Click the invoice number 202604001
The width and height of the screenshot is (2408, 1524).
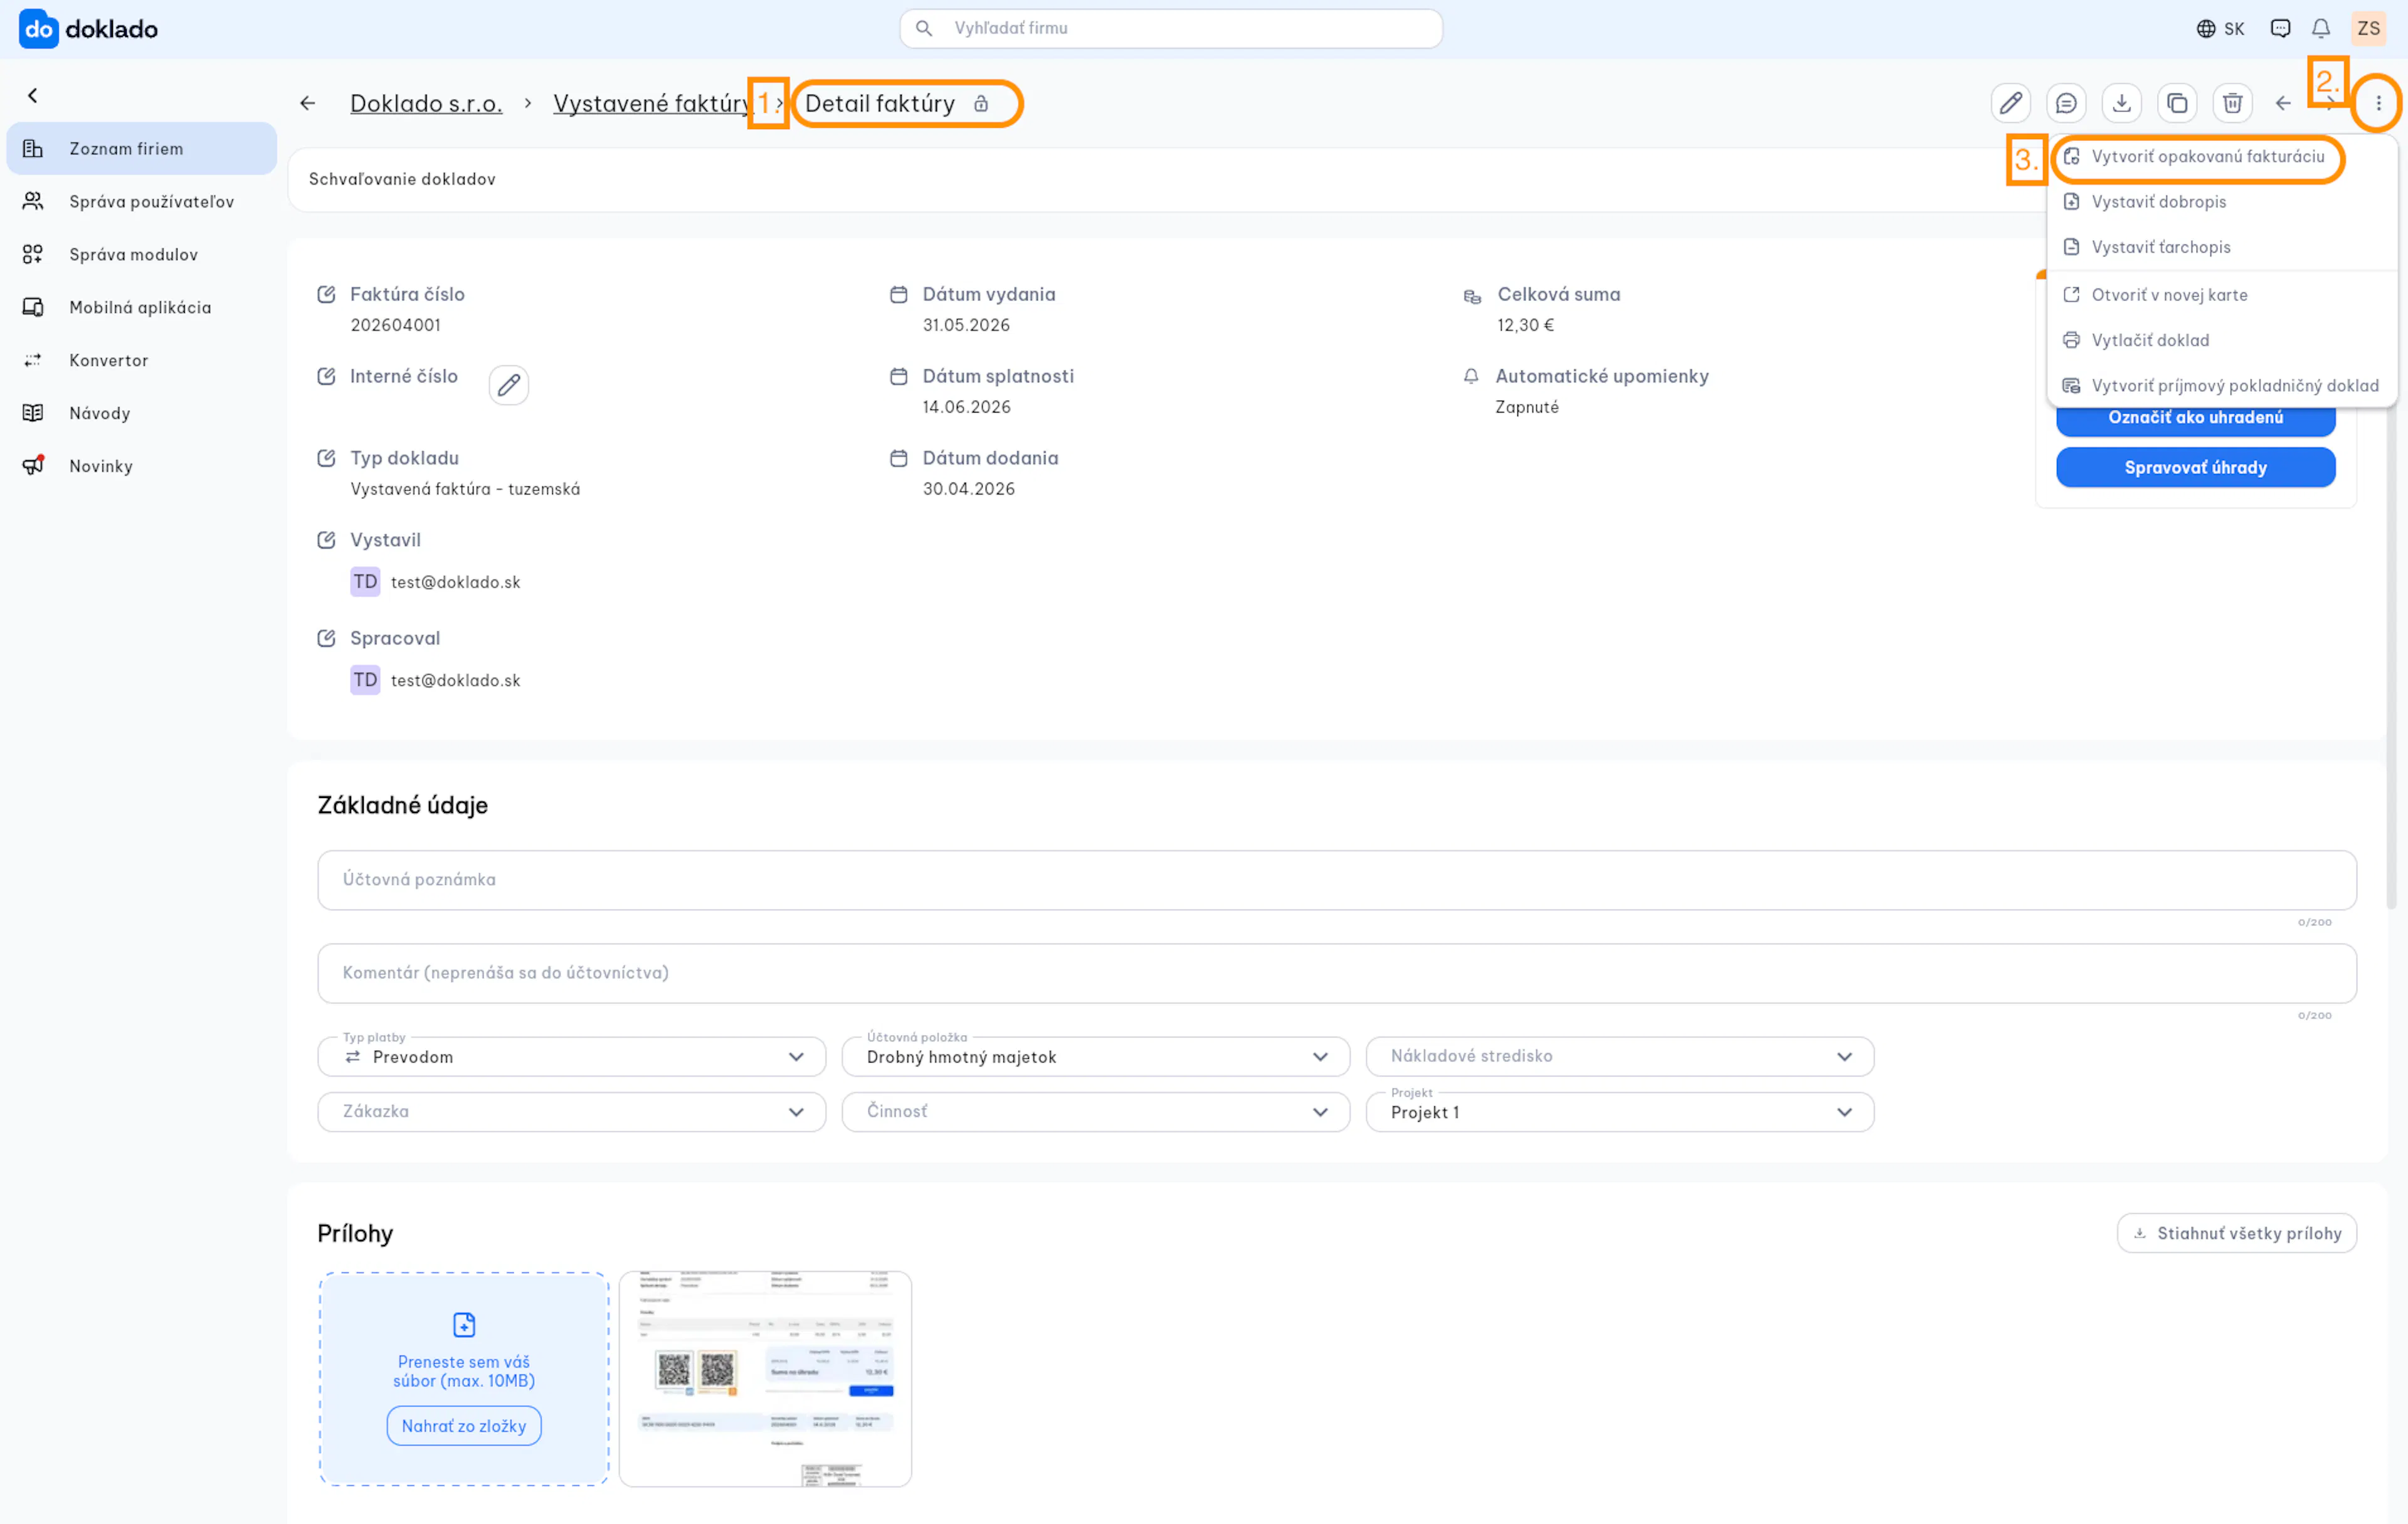point(396,326)
